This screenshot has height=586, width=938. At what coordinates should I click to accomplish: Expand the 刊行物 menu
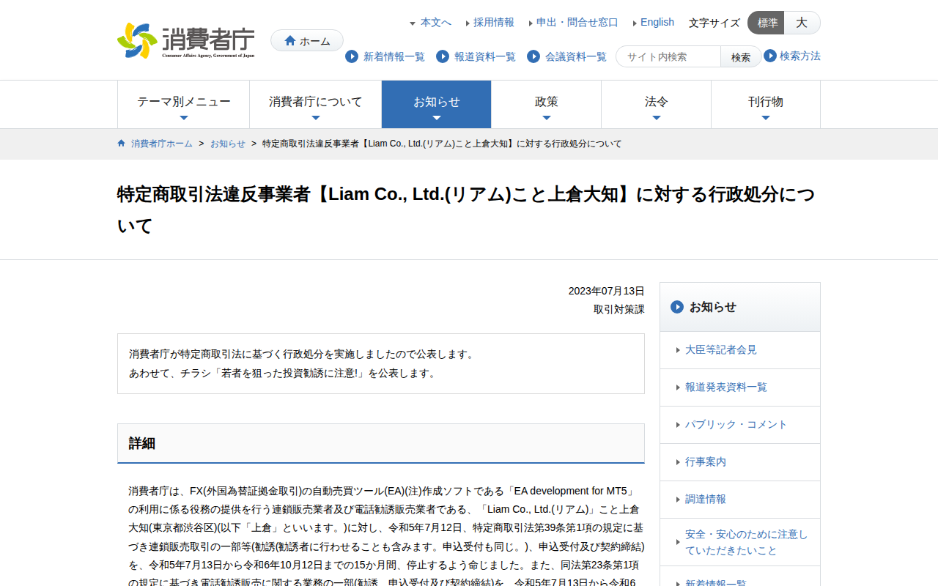click(x=766, y=105)
